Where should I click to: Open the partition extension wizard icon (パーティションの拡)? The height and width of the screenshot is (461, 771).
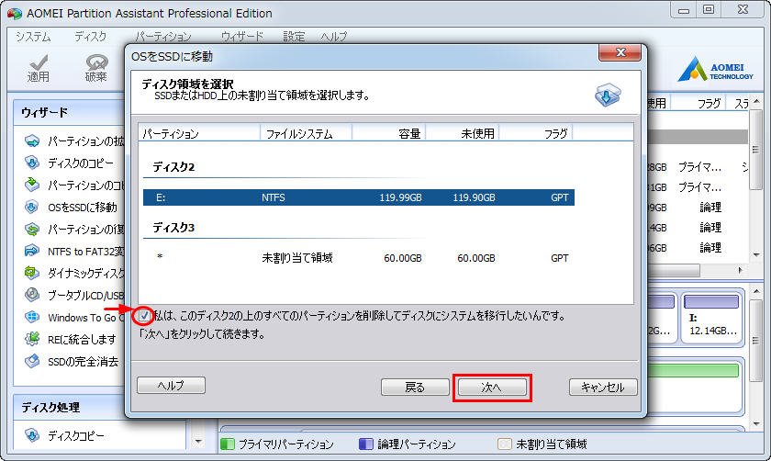click(x=32, y=141)
